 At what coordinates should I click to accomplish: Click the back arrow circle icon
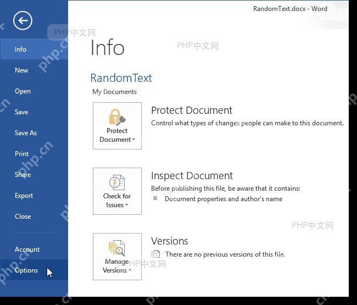pyautogui.click(x=23, y=20)
